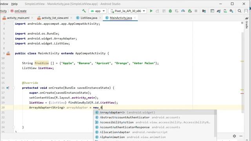Open SDK Manager icon
This screenshot has width=251, height=141.
pos(231,11)
